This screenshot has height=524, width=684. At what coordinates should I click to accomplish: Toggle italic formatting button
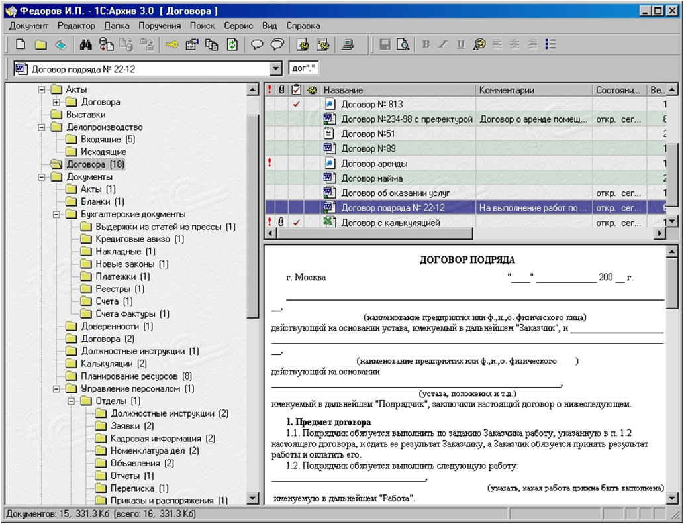pos(443,44)
